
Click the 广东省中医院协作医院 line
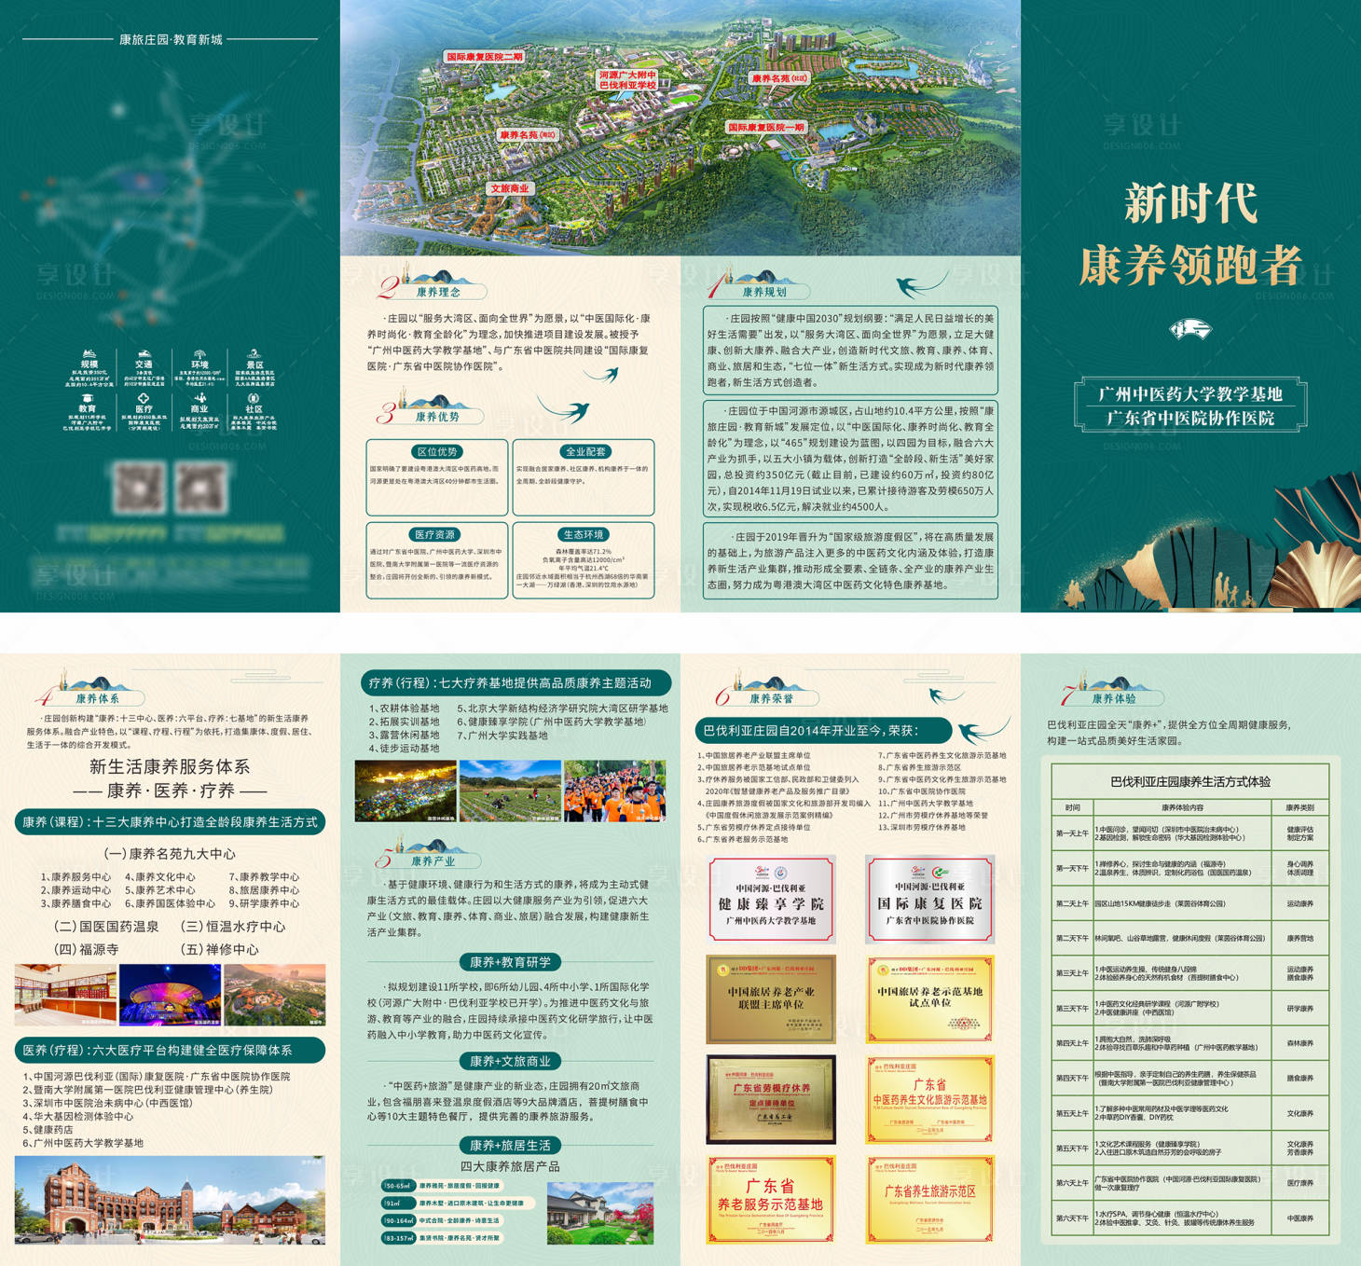click(1190, 419)
